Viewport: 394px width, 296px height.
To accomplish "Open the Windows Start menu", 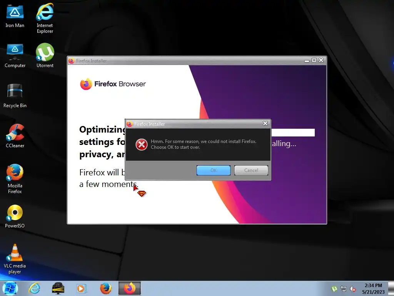I will (x=10, y=288).
